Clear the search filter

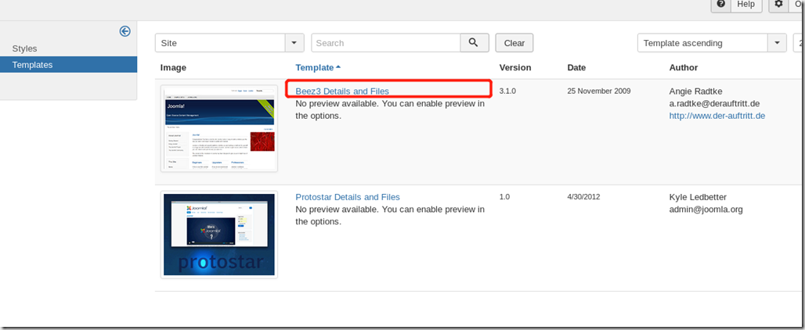tap(514, 43)
